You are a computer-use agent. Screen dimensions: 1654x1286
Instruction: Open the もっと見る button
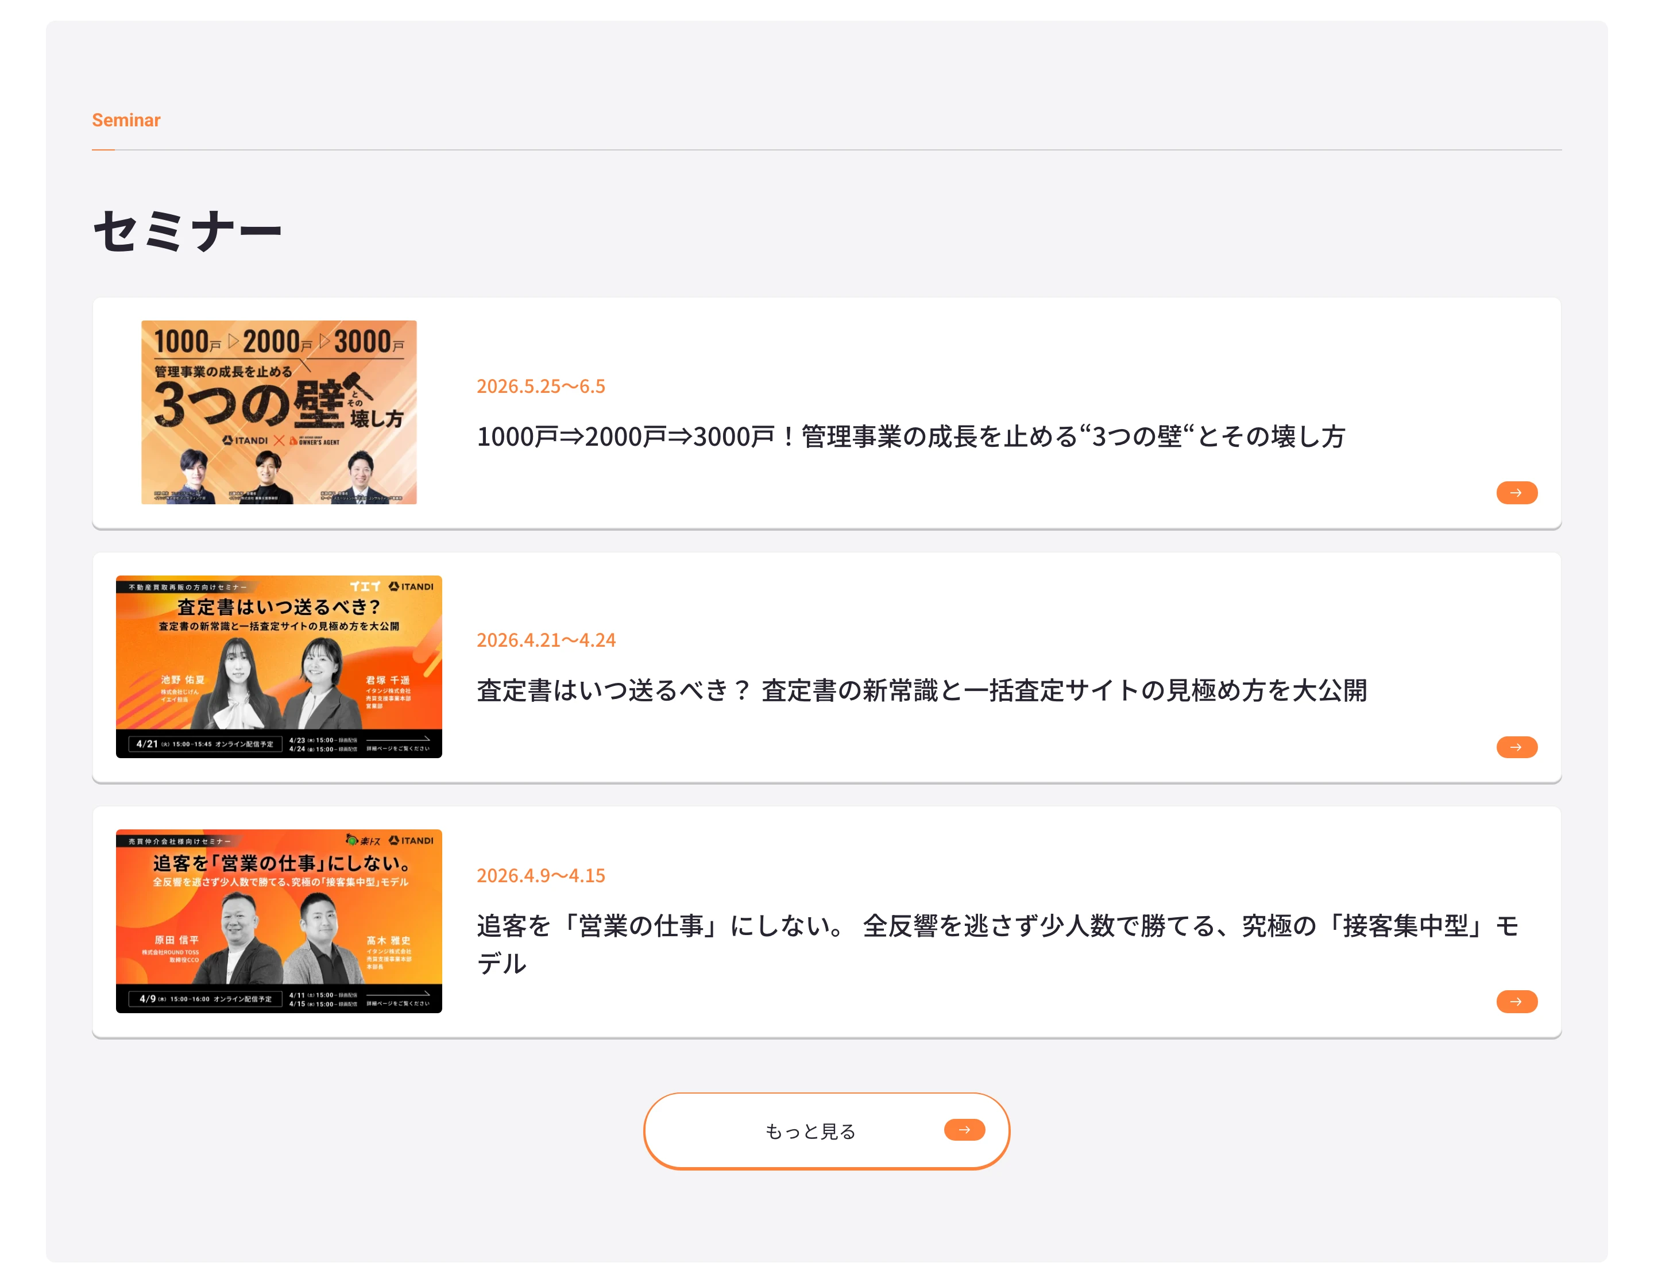(826, 1131)
